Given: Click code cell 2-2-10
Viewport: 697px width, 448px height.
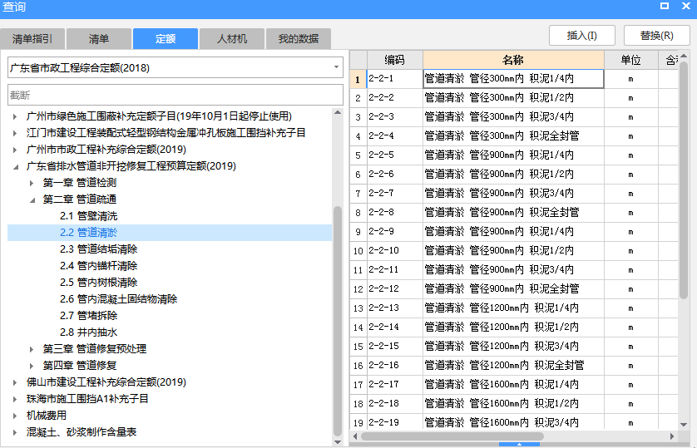Looking at the screenshot, I should pyautogui.click(x=395, y=250).
